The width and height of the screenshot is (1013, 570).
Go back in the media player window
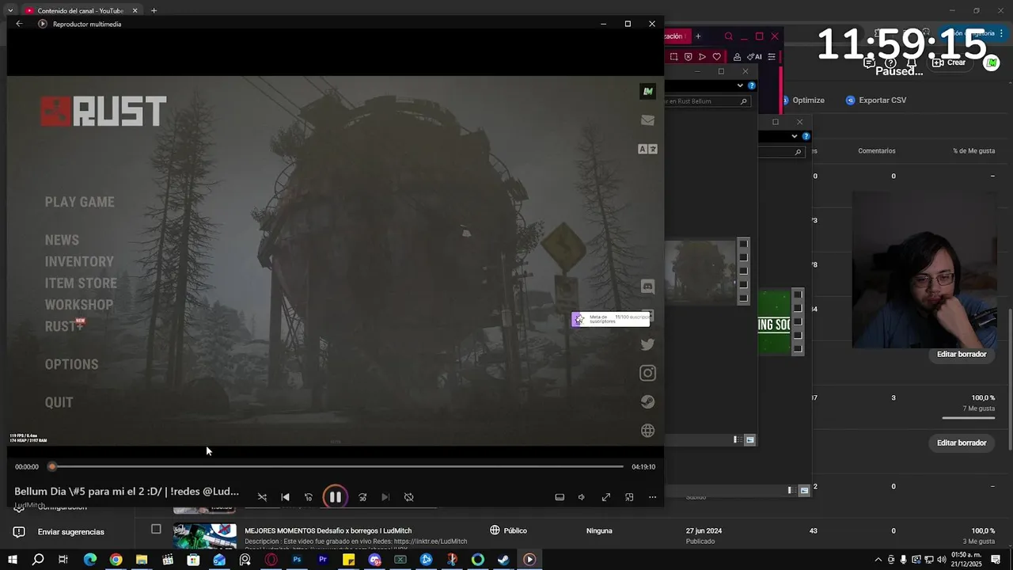coord(19,24)
